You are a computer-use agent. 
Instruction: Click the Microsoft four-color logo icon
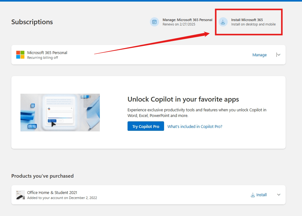(20, 55)
